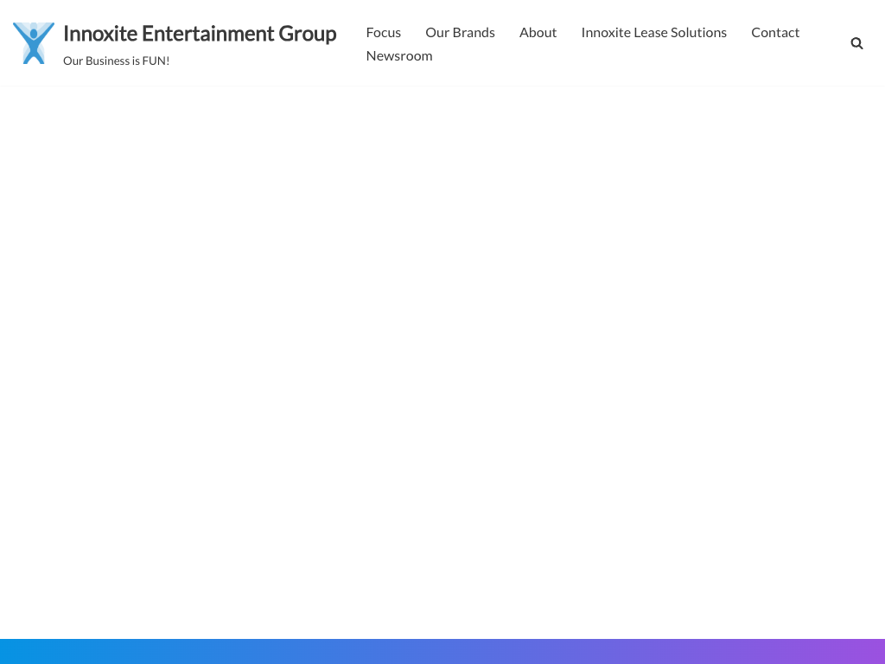Click the Focus link above Newsroom
Screen dimensions: 885x664
tap(383, 32)
